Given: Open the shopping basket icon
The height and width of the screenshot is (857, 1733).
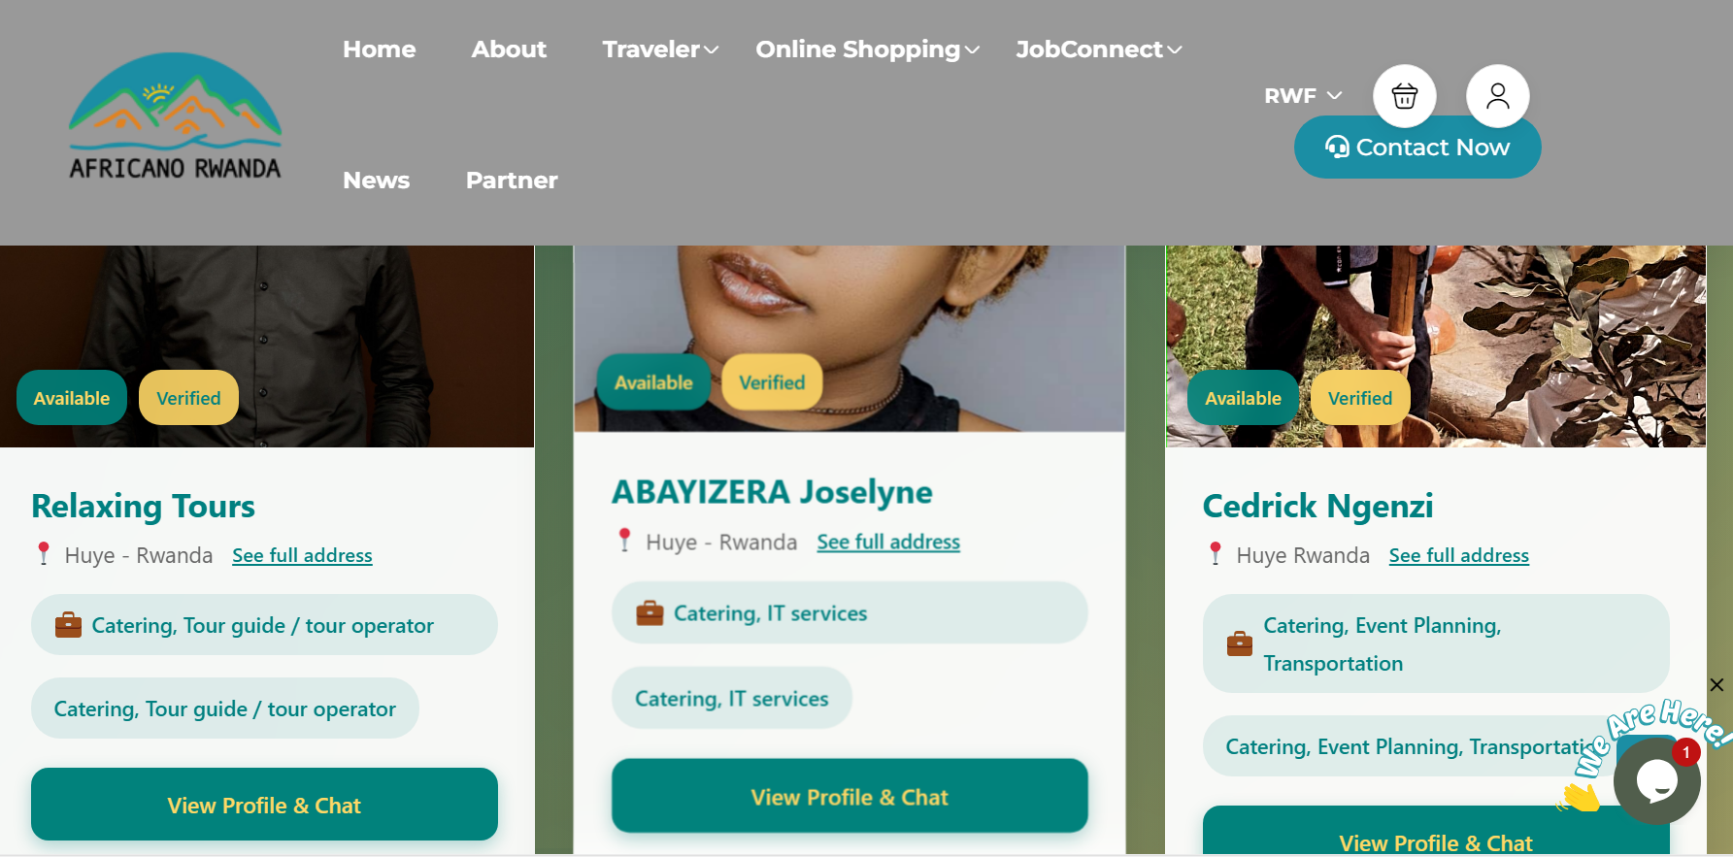Looking at the screenshot, I should [x=1404, y=96].
